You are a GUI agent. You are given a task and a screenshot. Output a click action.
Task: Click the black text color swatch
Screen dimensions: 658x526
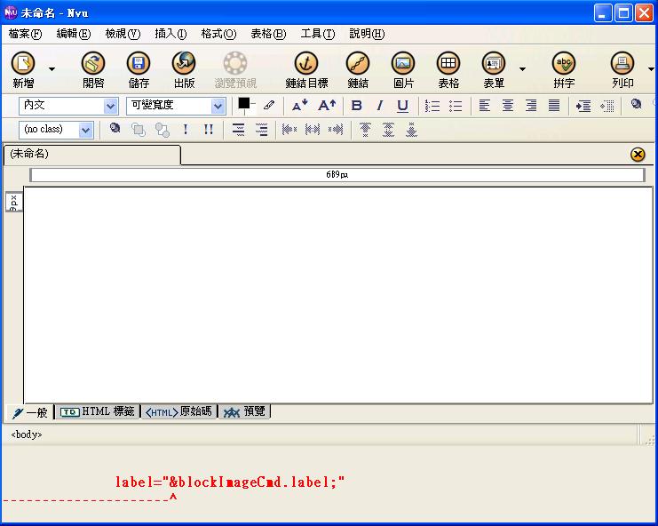[x=243, y=103]
